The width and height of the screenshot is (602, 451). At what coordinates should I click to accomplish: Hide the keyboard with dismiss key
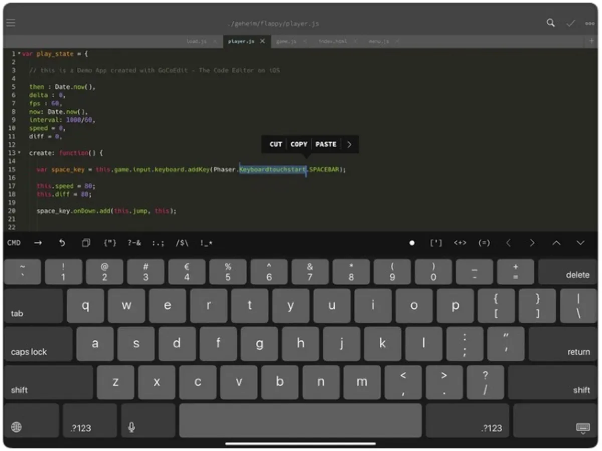(x=555, y=420)
